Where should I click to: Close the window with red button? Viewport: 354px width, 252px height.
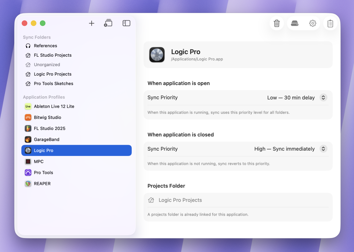[25, 23]
